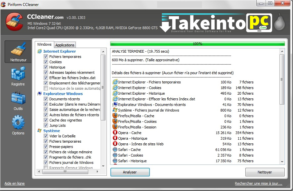Select Opera icon for Historique result

[x=115, y=138]
